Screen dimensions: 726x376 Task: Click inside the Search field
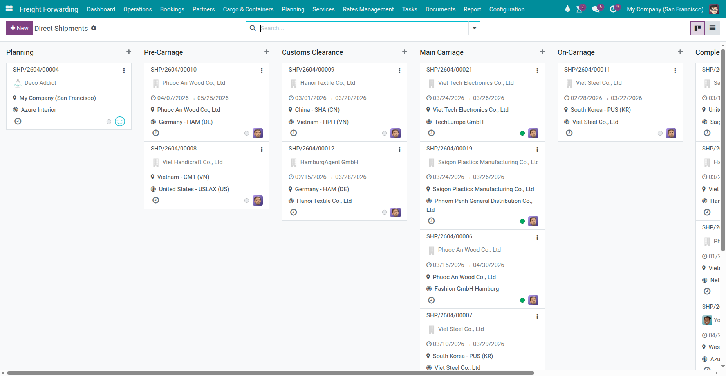[352, 28]
